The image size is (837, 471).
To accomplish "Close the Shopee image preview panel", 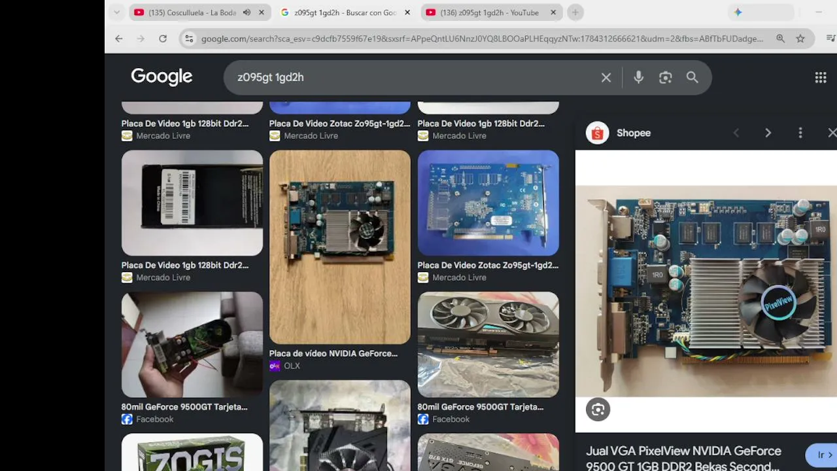I will (832, 133).
